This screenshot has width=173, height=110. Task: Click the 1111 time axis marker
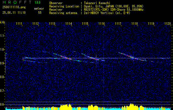(19, 24)
